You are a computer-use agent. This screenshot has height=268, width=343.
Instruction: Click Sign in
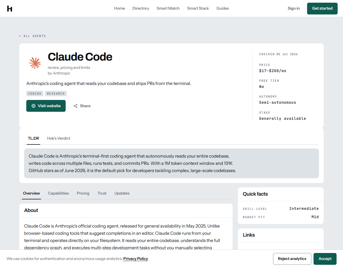294,8
